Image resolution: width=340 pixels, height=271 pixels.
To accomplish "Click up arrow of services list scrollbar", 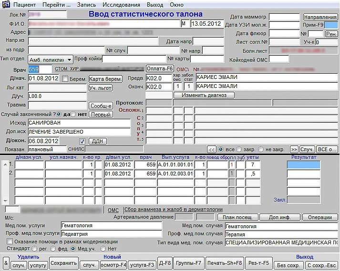I will (5, 165).
